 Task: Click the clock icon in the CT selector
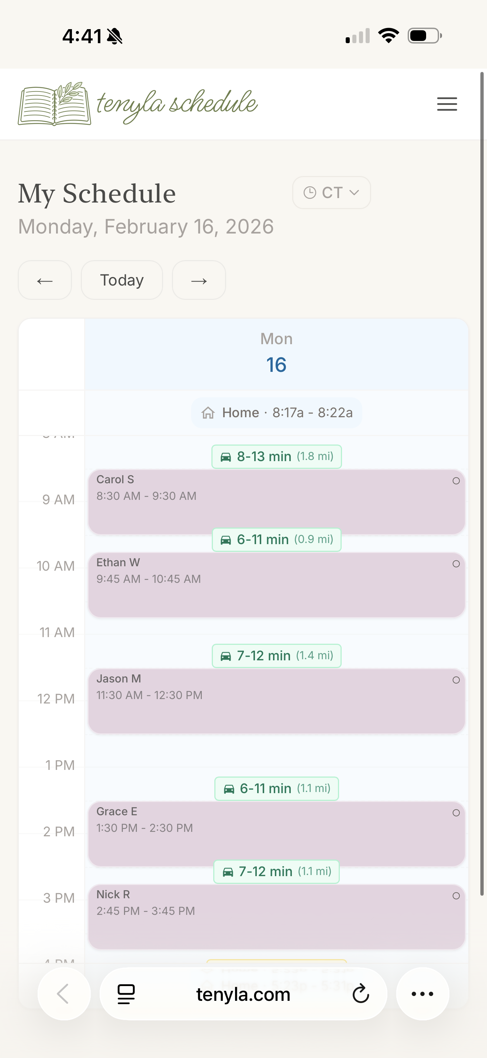click(309, 192)
